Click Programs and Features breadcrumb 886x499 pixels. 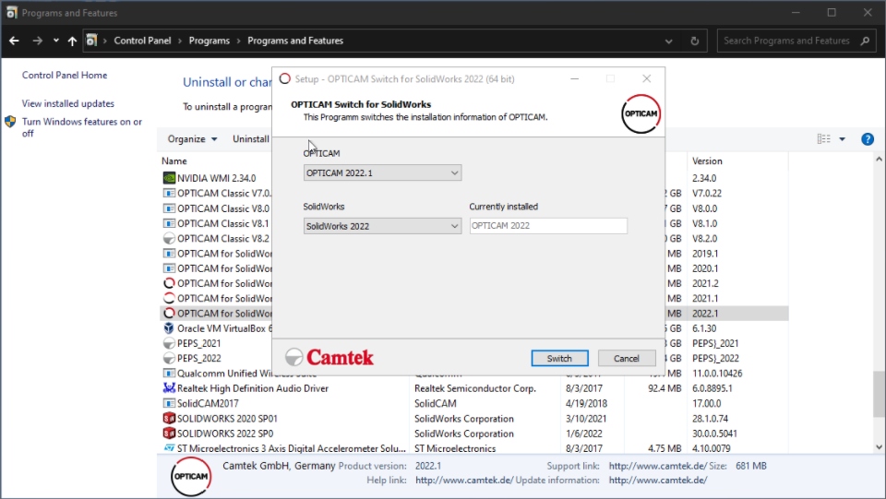pos(295,41)
